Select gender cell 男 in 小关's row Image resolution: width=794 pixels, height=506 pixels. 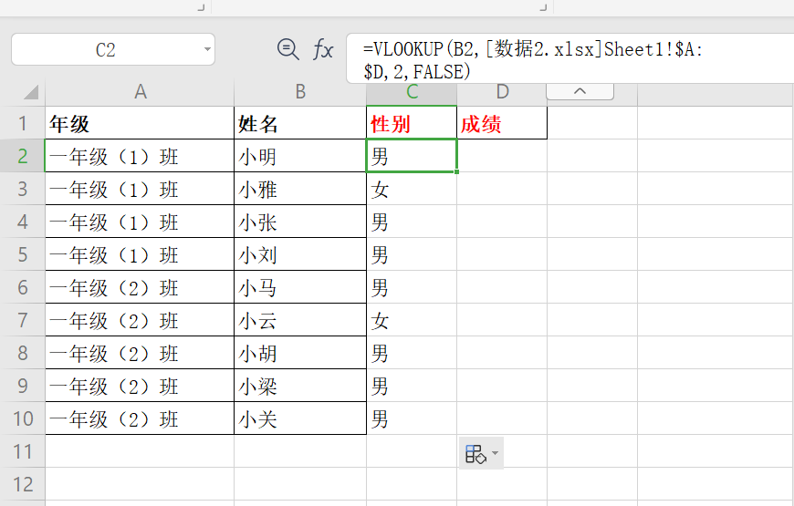412,418
